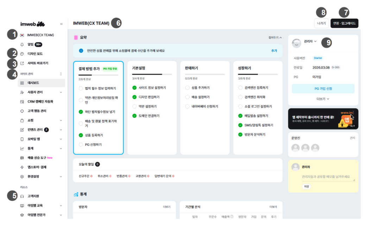Image resolution: width=365 pixels, height=228 pixels.
Task: Expand 쇼핑 submenu chevron
Action: pyautogui.click(x=61, y=121)
